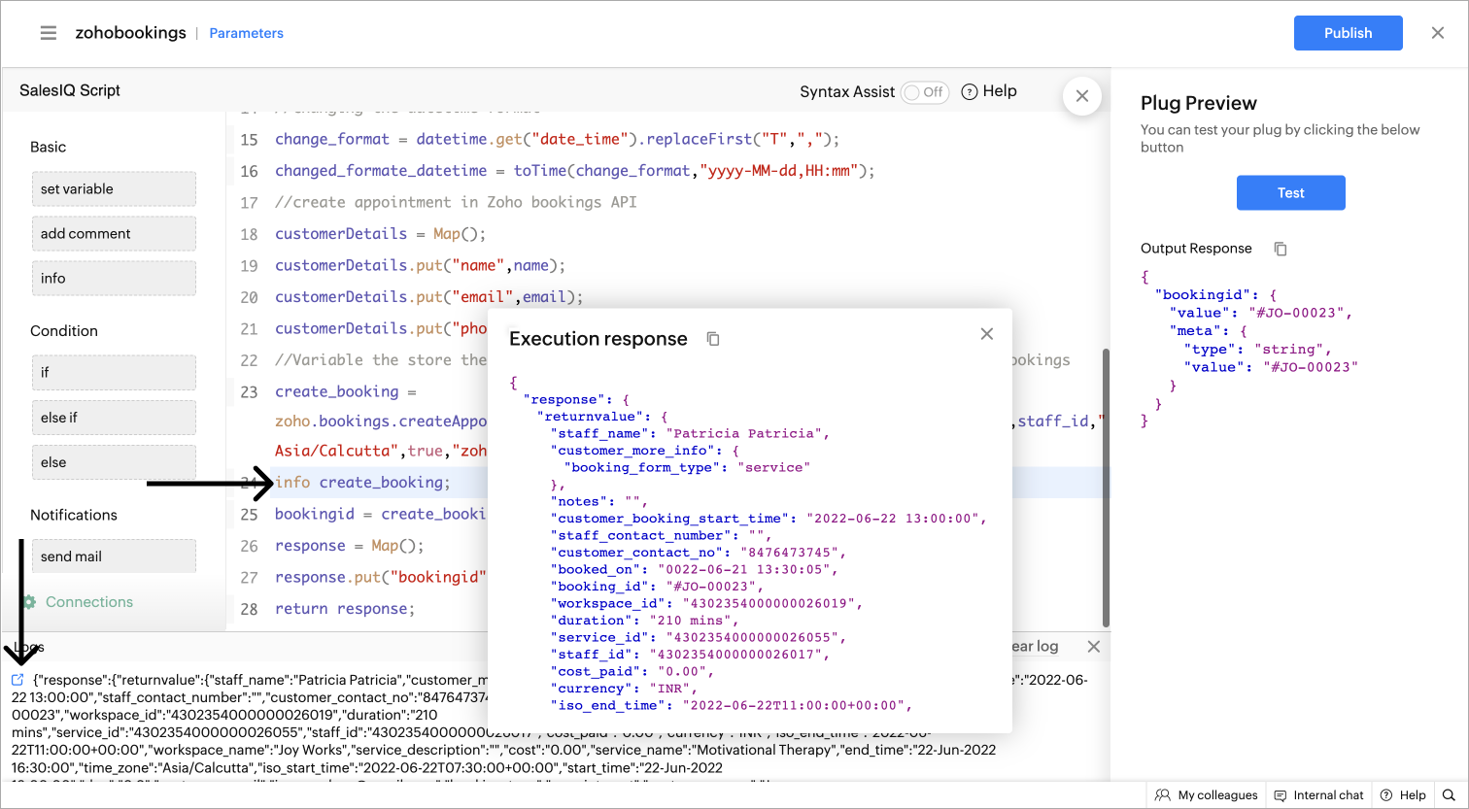Click the search icon in bottom bar

pos(1448,794)
